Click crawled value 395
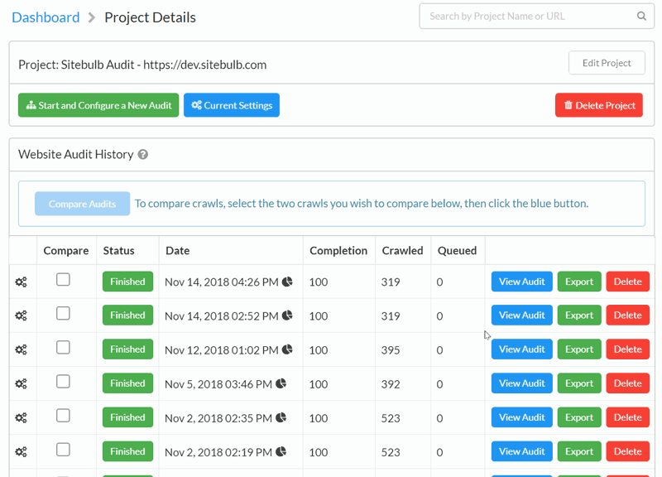 (391, 349)
